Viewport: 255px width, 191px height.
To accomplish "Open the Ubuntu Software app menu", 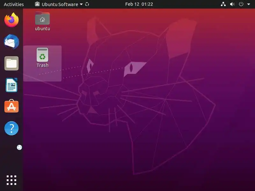I will tap(59, 4).
